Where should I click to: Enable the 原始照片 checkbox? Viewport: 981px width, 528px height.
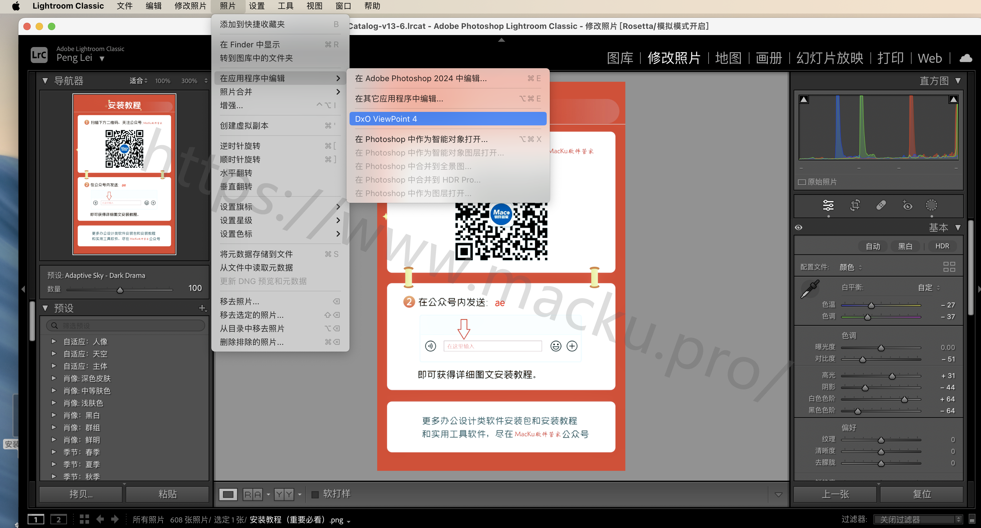802,182
